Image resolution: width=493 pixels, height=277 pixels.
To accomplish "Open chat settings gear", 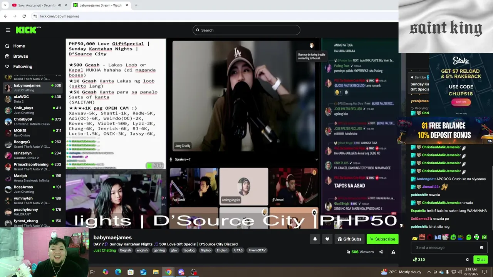I will point(467,260).
